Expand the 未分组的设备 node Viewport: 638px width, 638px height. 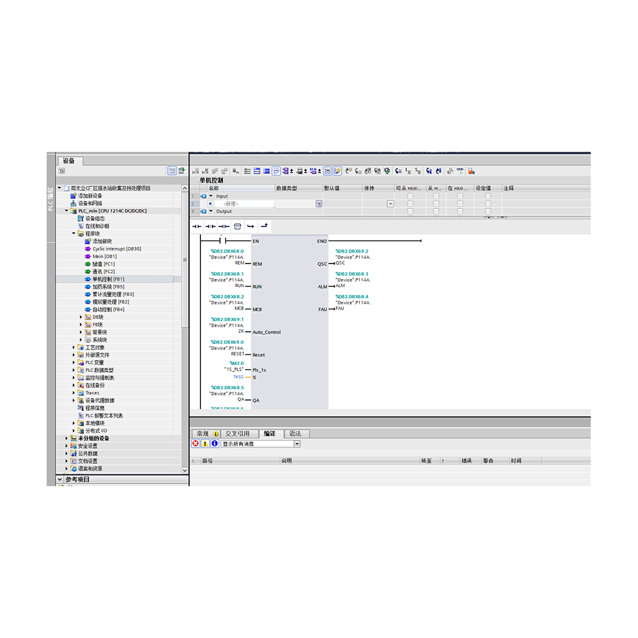[x=67, y=439]
